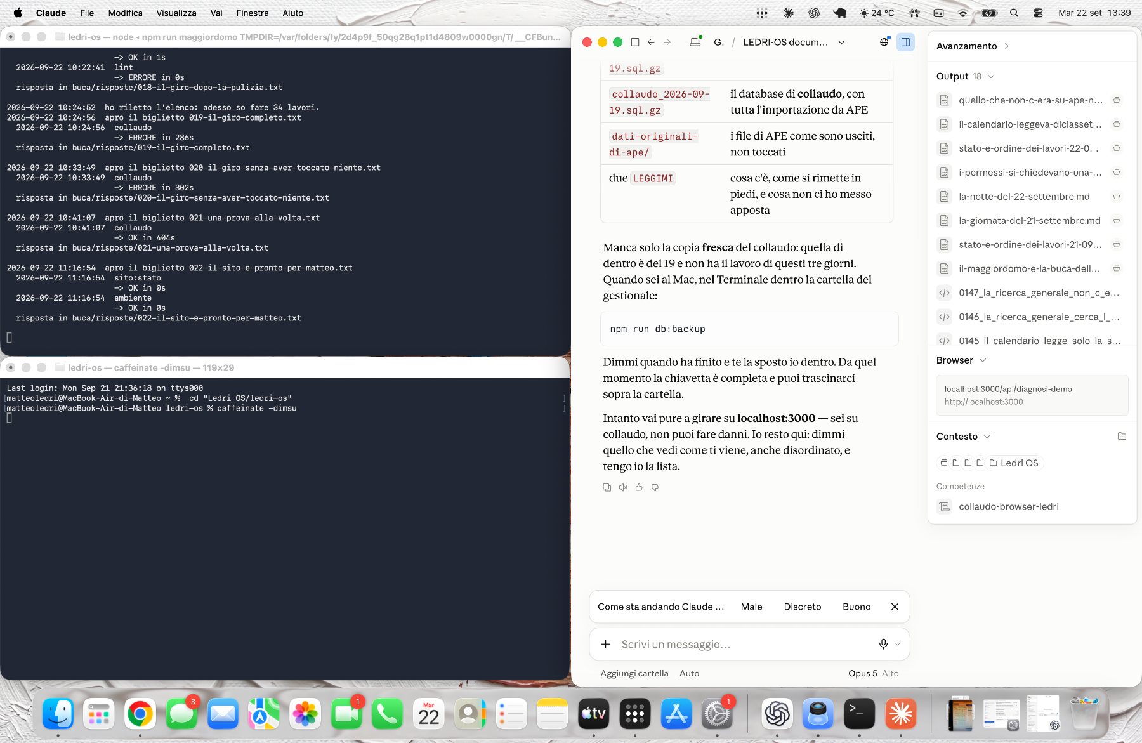Viewport: 1142px width, 743px height.
Task: Open la-giornata-del-21-settembre.md output file
Action: tap(1029, 221)
